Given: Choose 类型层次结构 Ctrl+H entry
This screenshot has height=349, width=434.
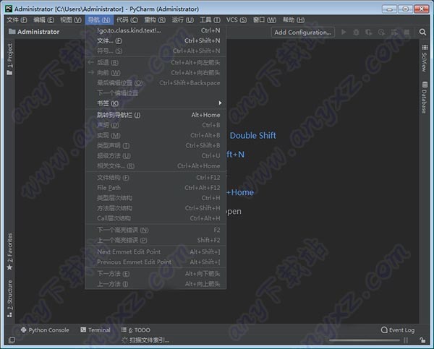Looking at the screenshot, I should coord(156,198).
